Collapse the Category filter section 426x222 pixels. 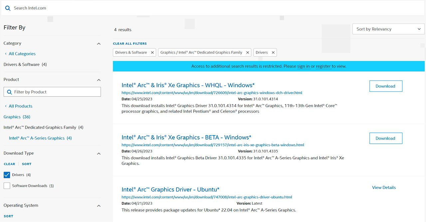coord(99,44)
